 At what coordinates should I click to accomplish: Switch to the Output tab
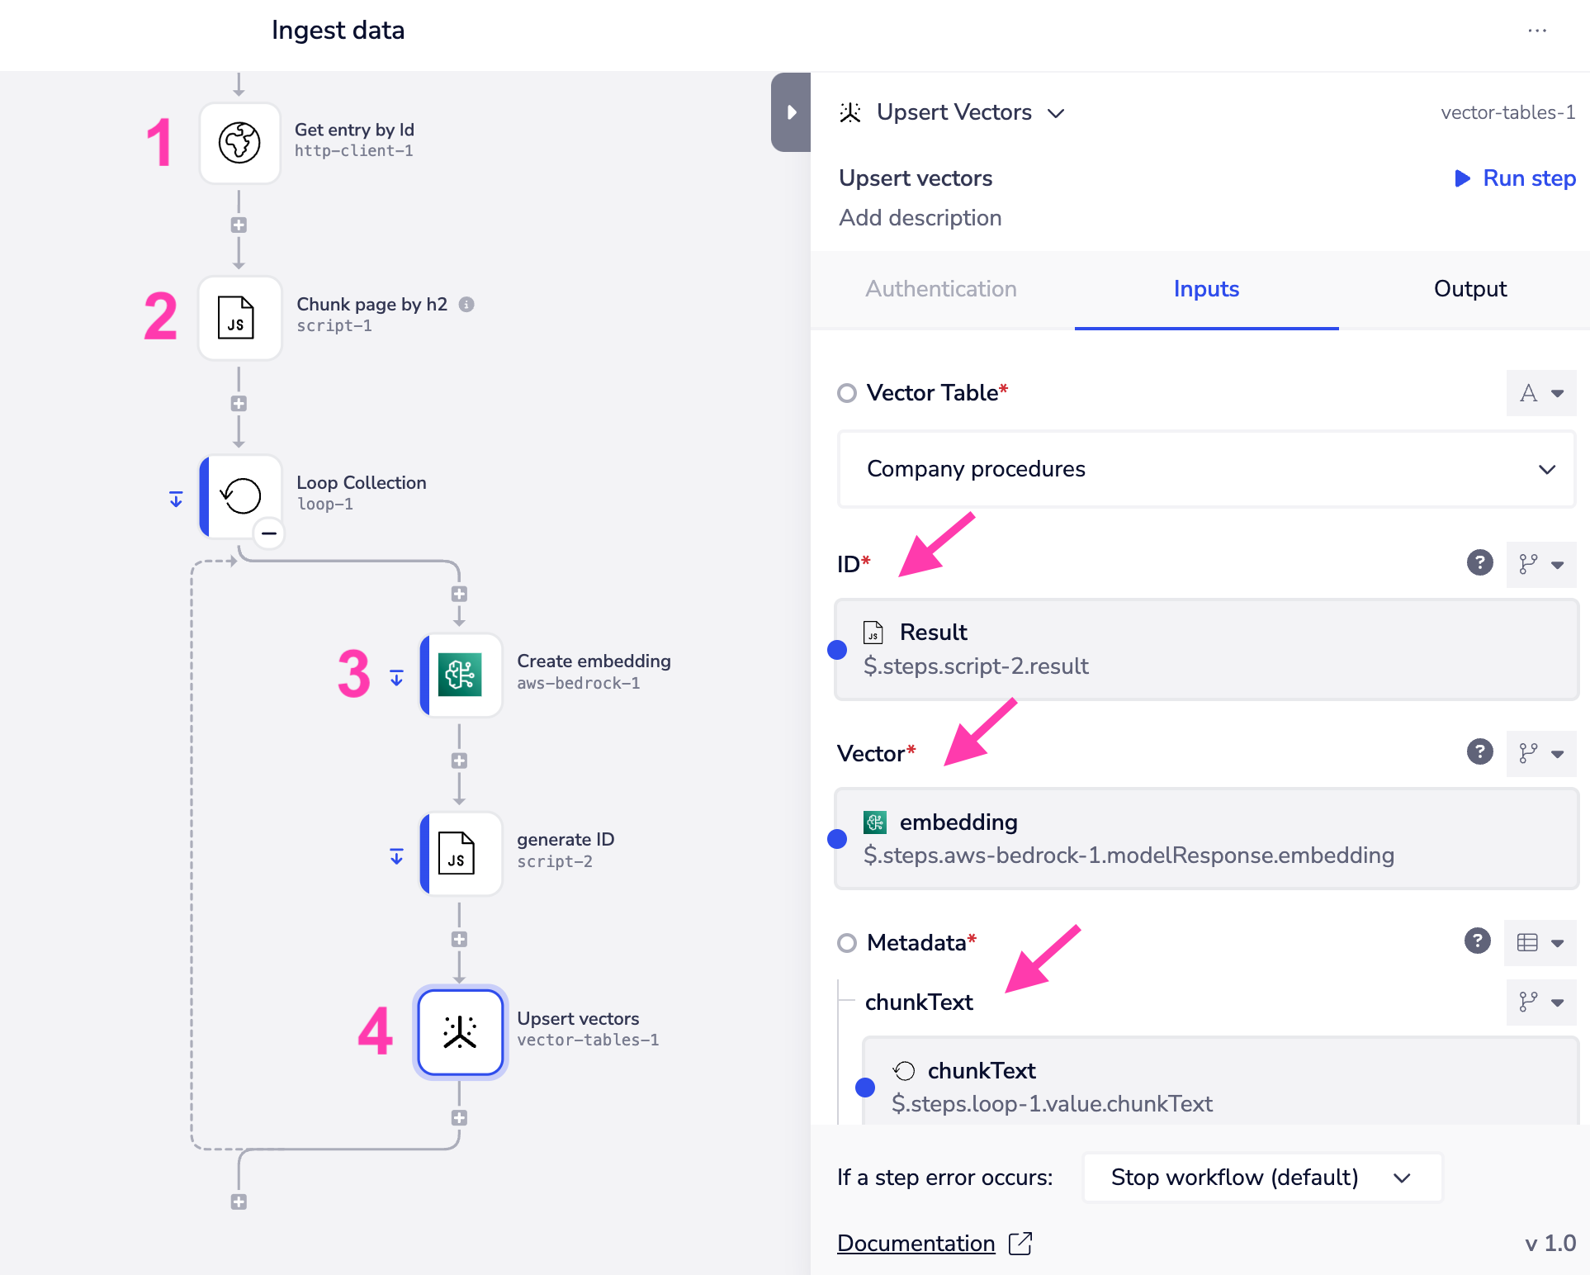[x=1469, y=289]
